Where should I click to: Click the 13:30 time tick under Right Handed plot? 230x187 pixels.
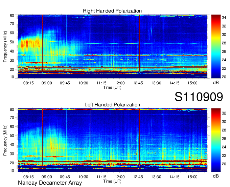click(156, 83)
